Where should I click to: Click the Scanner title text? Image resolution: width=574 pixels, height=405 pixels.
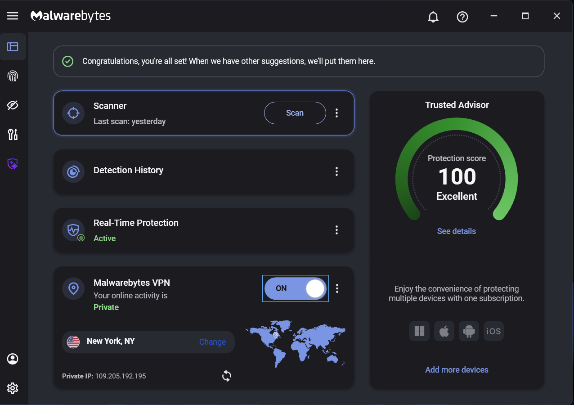pos(110,106)
